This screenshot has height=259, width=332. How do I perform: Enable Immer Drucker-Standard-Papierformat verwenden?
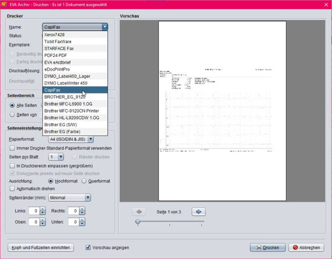tap(12, 148)
